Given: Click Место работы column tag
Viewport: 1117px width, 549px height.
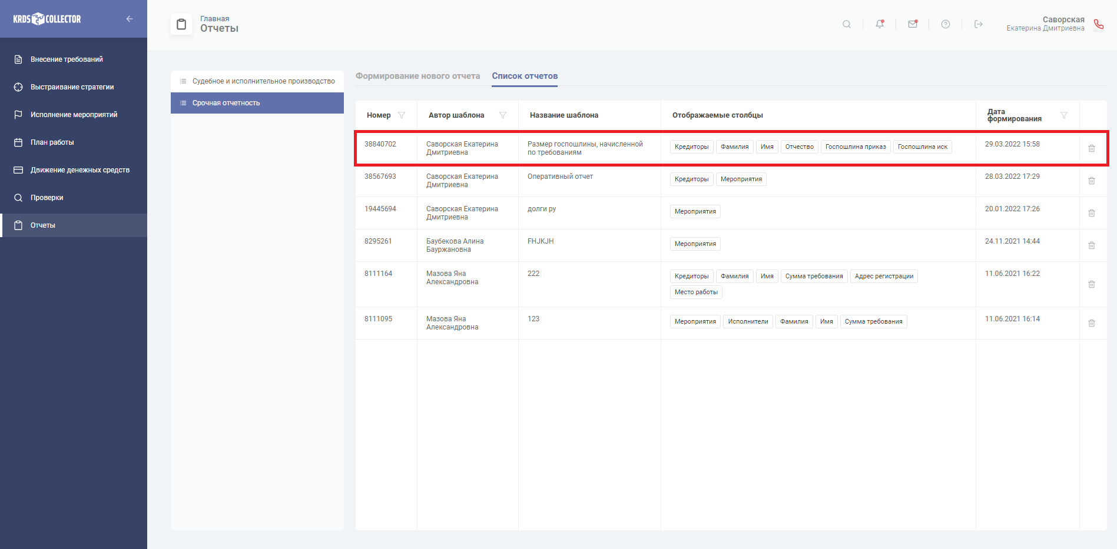Looking at the screenshot, I should click(x=696, y=292).
